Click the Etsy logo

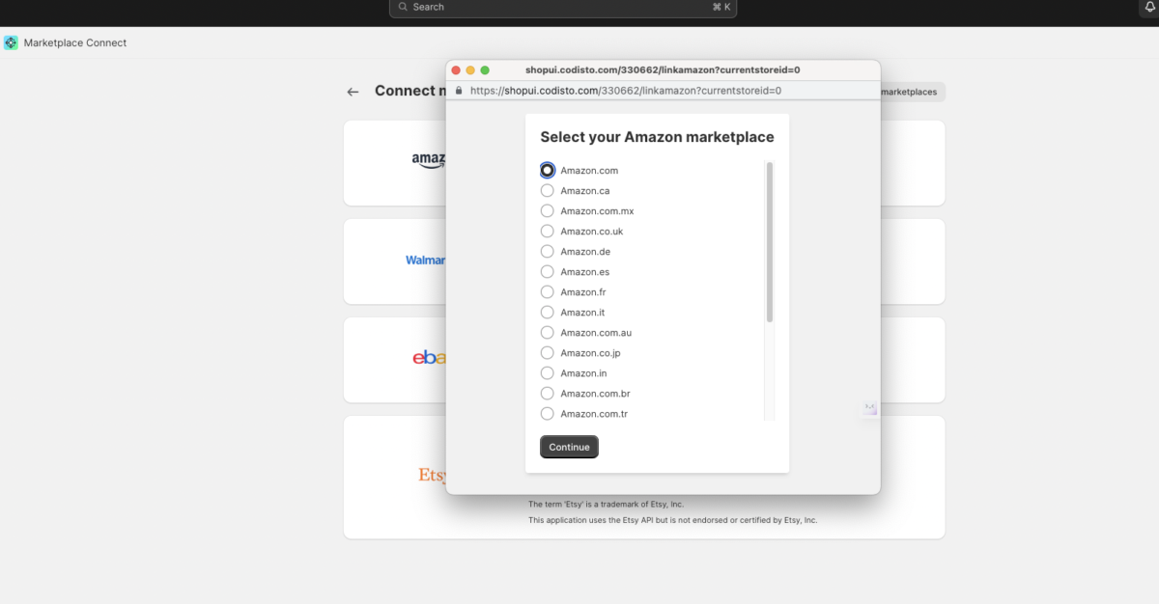click(432, 475)
